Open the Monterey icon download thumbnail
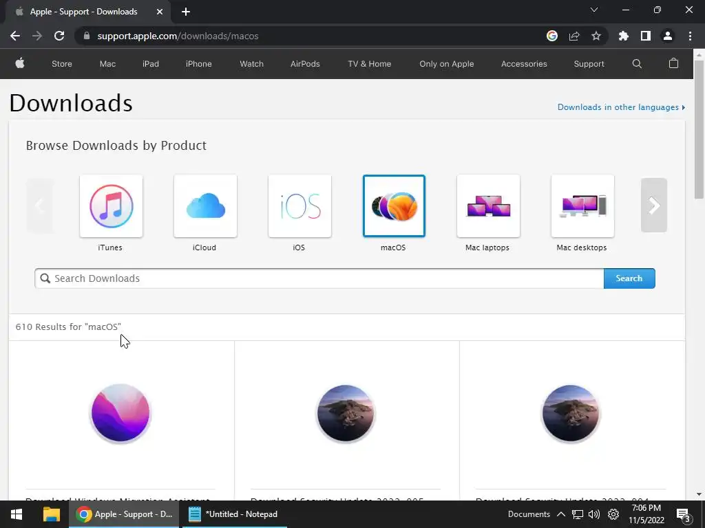The height and width of the screenshot is (528, 705). [120, 413]
